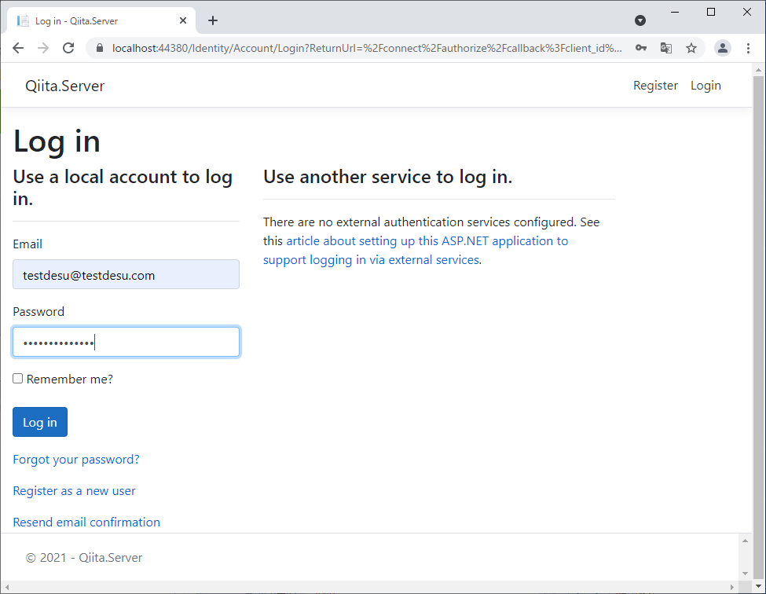Open Login in the navbar
Viewport: 766px width, 594px height.
706,86
